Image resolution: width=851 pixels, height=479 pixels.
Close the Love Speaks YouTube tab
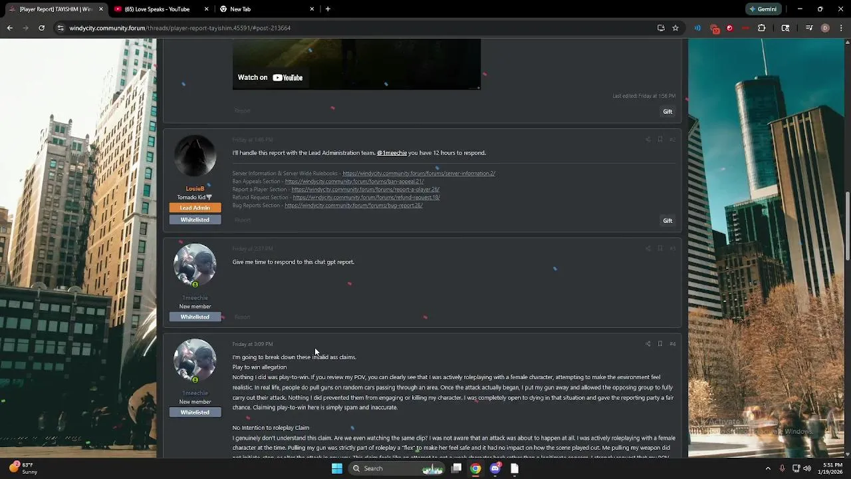tap(206, 9)
